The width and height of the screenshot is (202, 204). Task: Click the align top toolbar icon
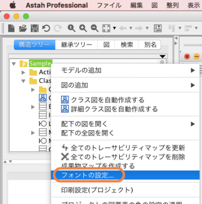[x=172, y=29]
